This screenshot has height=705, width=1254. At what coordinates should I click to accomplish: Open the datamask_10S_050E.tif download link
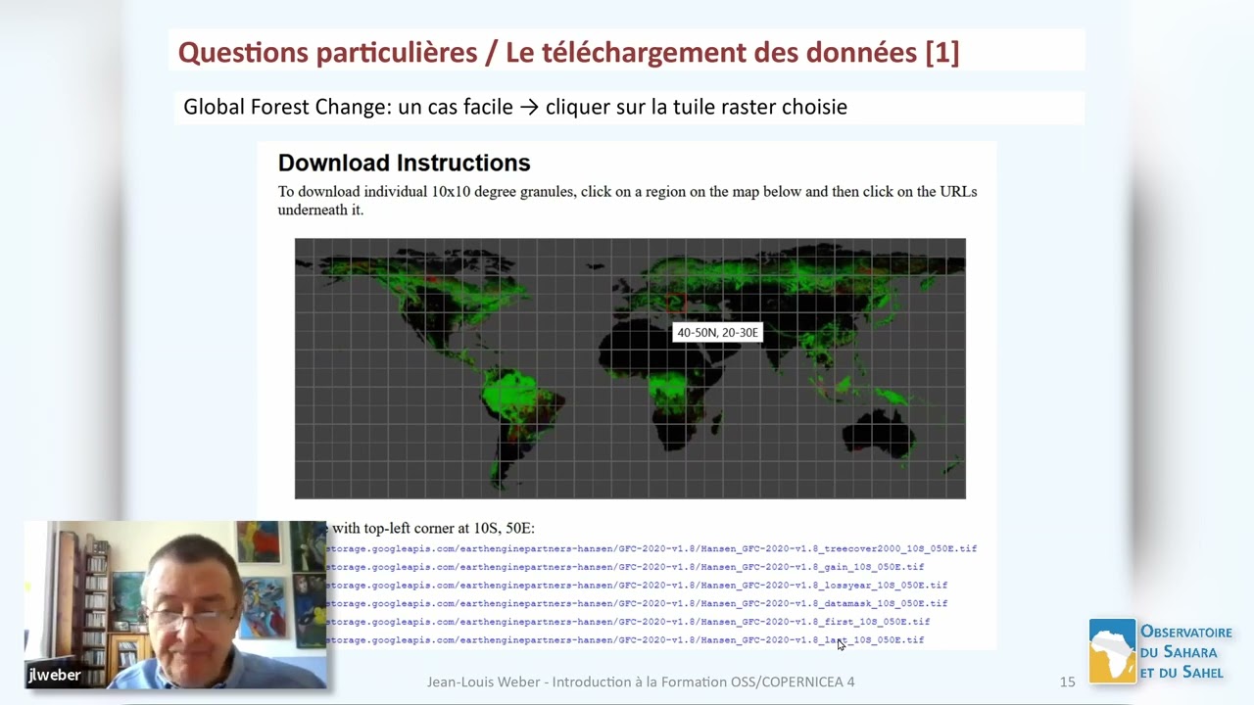(x=637, y=603)
